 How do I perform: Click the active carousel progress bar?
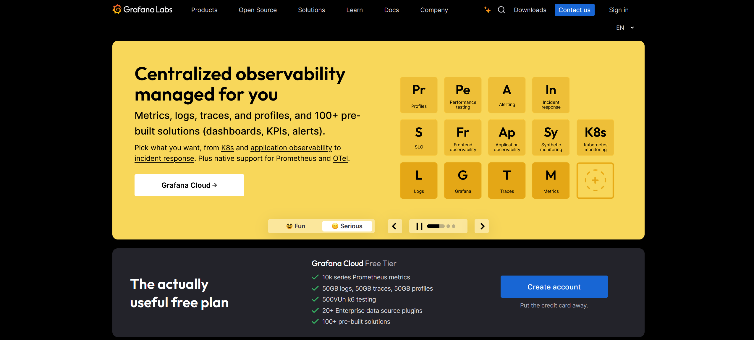436,226
